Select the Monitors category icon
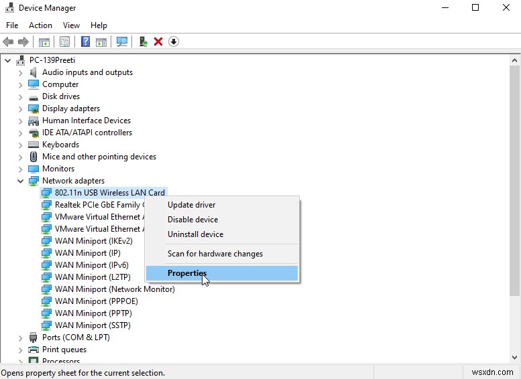 [x=34, y=169]
